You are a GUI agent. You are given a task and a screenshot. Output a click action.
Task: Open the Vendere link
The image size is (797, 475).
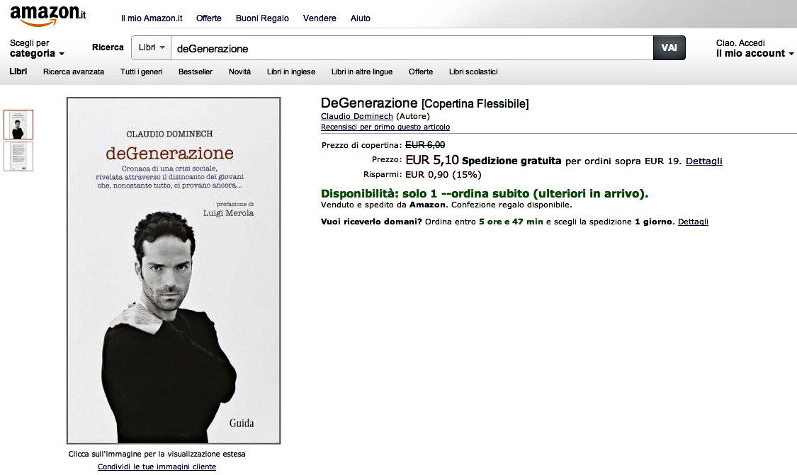pos(320,18)
